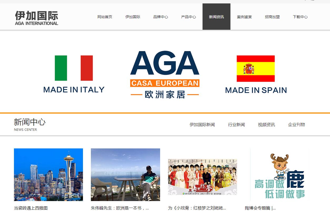Screen dimensions: 330x215
Task: Open the article 朱伟峰先生：欧洲是一本书
Action: pyautogui.click(x=120, y=208)
